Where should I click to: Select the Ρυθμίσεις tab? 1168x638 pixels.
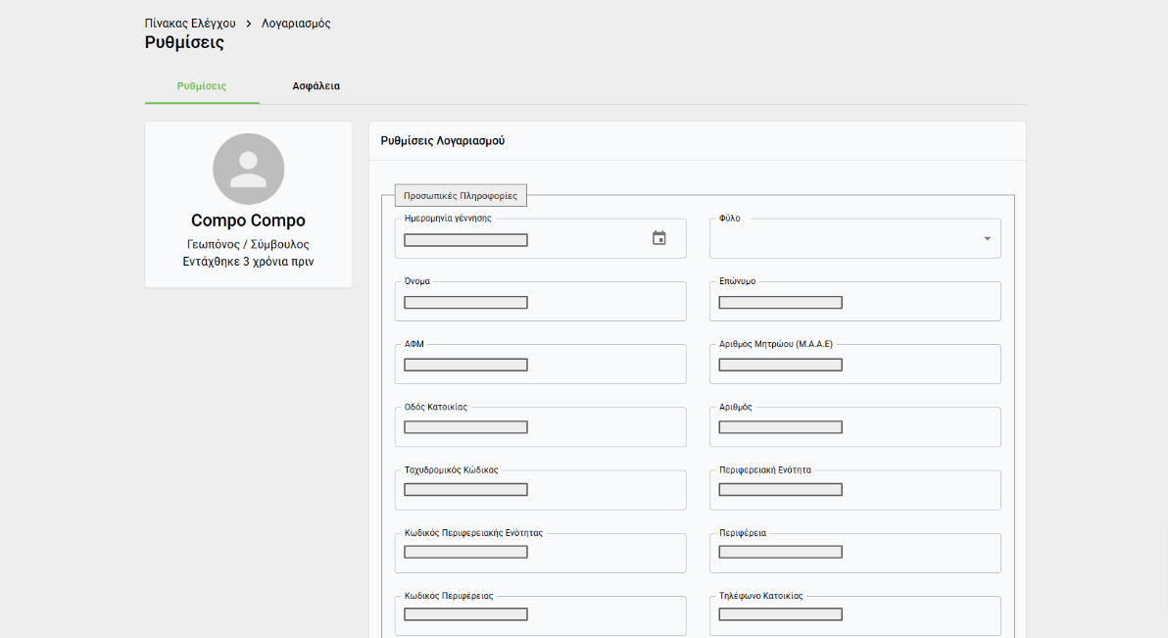(202, 86)
